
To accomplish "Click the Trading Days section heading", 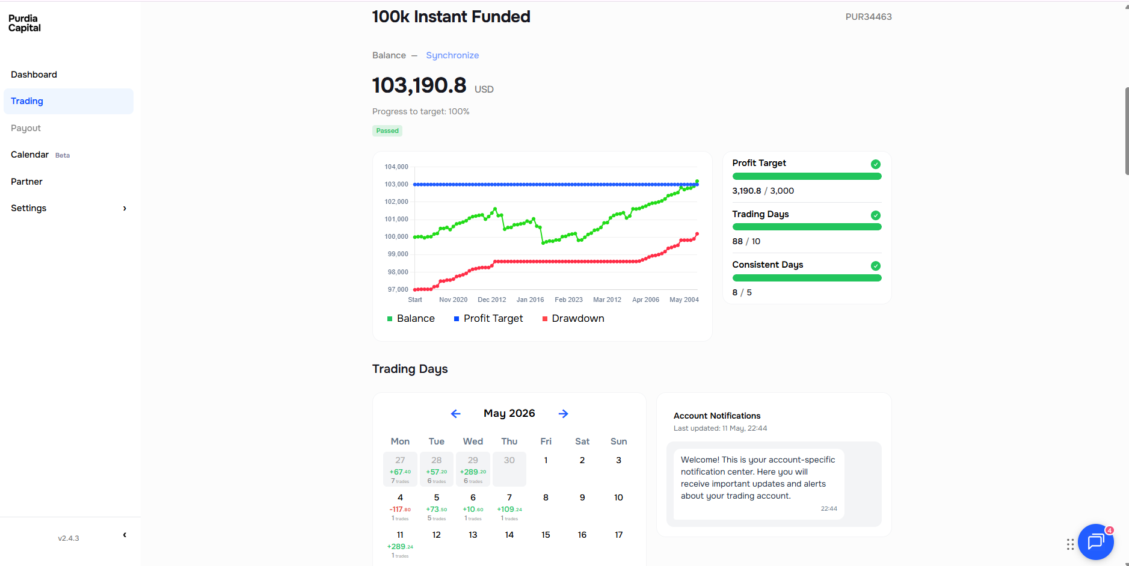I will pyautogui.click(x=410, y=369).
